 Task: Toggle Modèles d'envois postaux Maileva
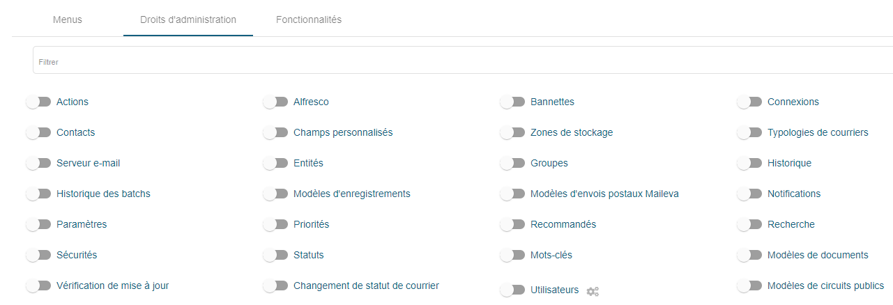[513, 194]
